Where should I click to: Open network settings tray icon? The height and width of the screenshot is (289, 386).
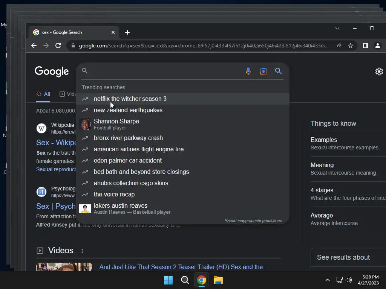click(340, 280)
